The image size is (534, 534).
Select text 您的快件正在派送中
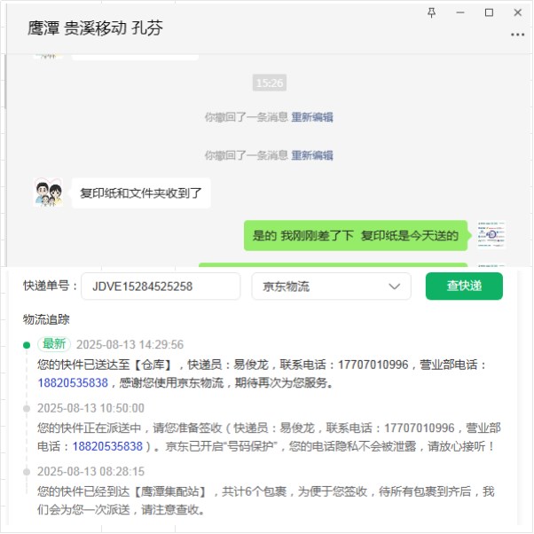pyautogui.click(x=90, y=428)
